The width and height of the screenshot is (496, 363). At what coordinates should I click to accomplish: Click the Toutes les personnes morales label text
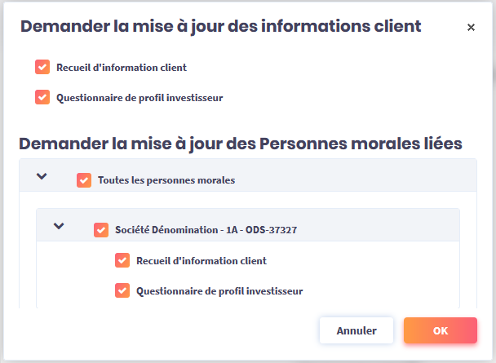[166, 180]
